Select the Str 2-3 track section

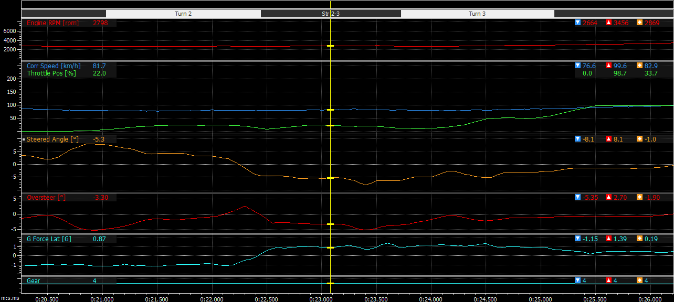(x=331, y=14)
